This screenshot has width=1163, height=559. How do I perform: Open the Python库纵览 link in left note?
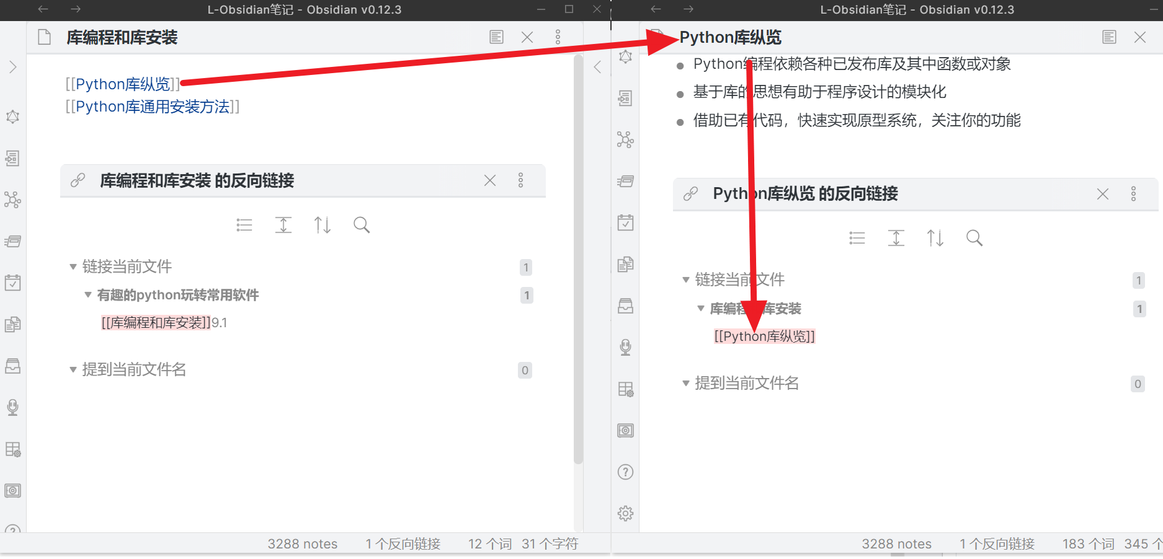122,84
